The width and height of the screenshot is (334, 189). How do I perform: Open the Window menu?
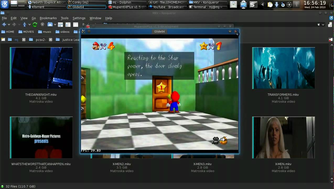point(95,18)
